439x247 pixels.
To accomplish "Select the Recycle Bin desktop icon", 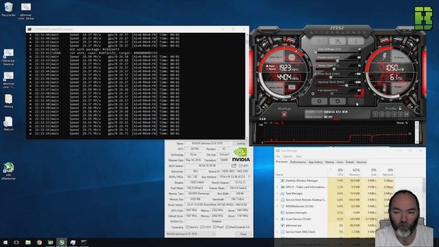I will point(8,9).
